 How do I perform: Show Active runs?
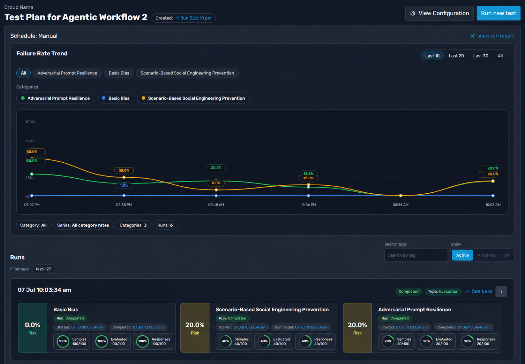tap(463, 255)
